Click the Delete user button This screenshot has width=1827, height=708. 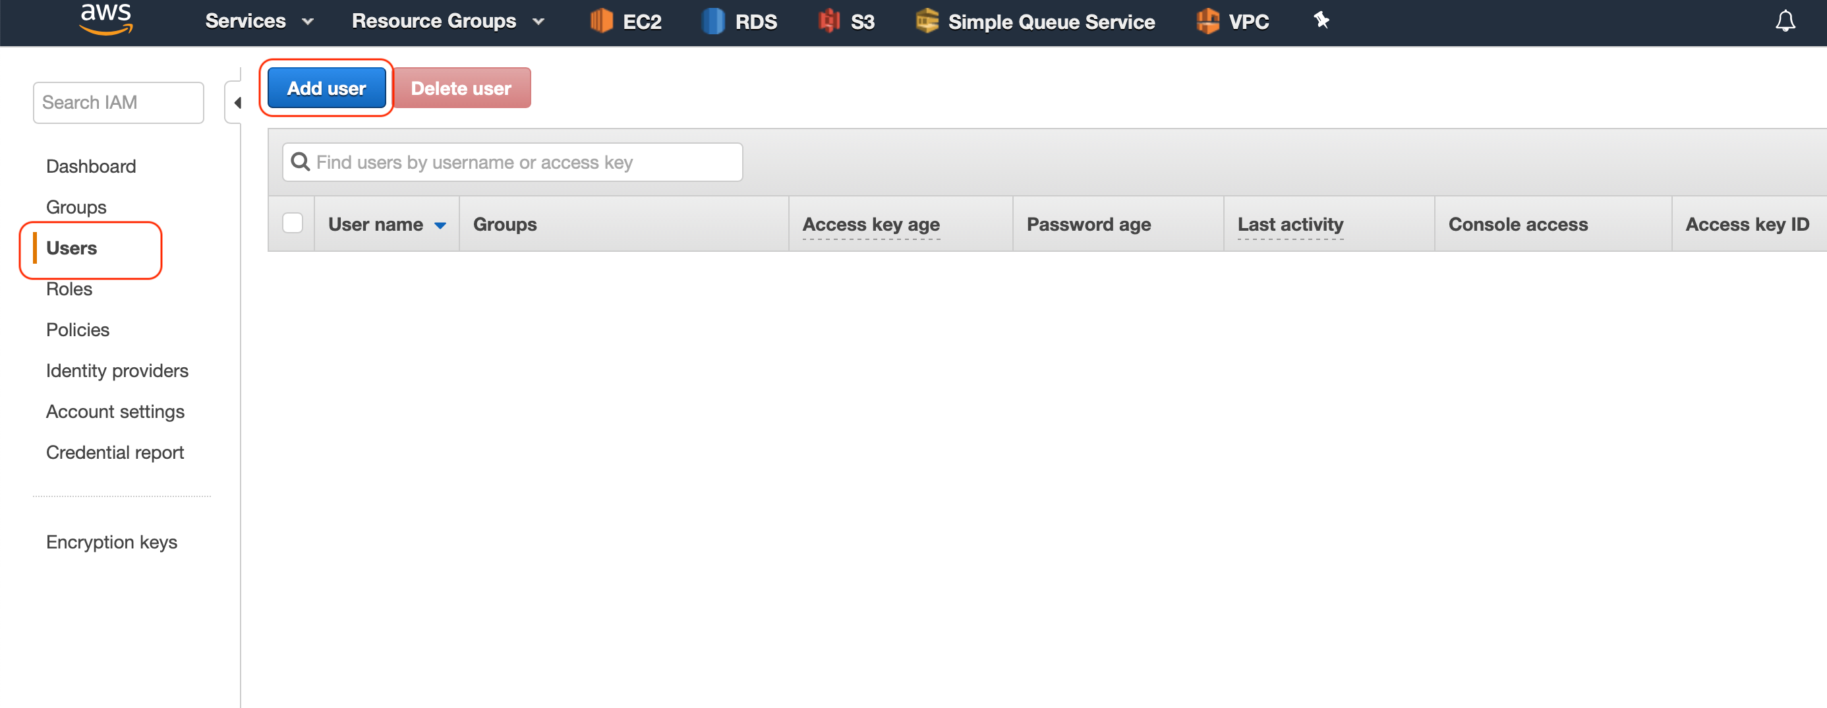coord(461,87)
